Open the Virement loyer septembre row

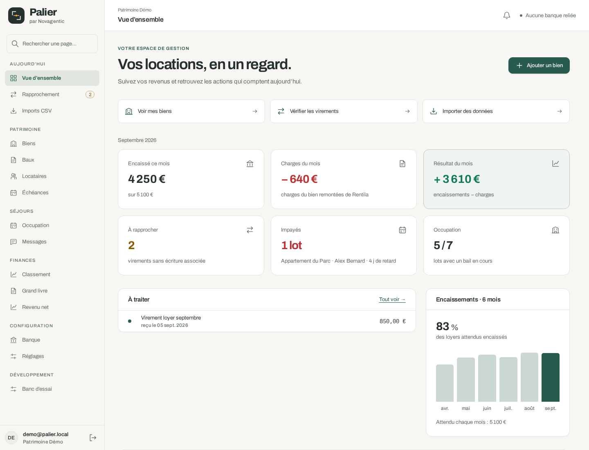(267, 321)
